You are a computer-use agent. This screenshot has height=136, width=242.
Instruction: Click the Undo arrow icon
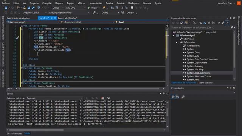[39, 8]
